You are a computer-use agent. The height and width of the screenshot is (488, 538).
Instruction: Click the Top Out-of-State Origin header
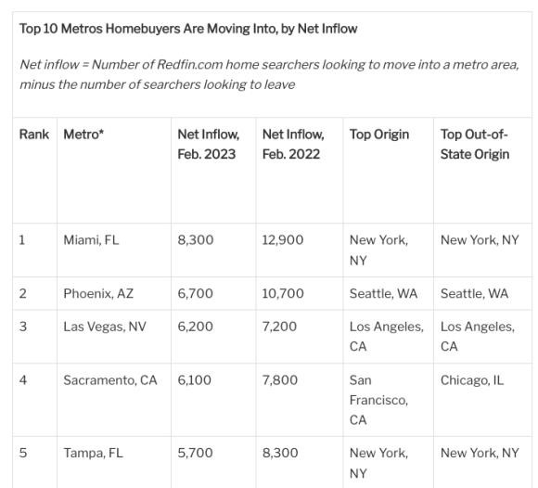tap(475, 144)
